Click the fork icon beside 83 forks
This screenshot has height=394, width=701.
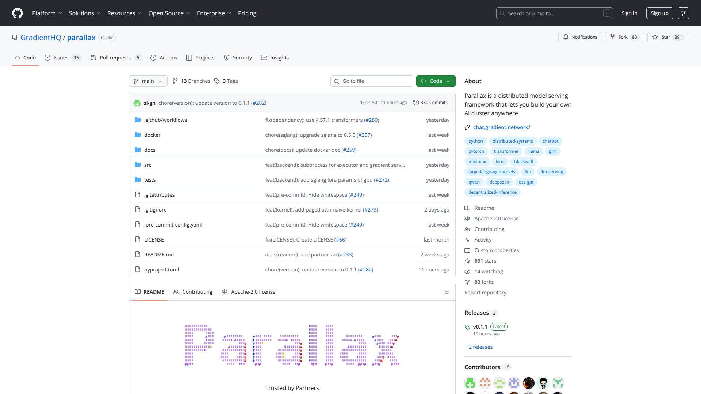(x=468, y=282)
